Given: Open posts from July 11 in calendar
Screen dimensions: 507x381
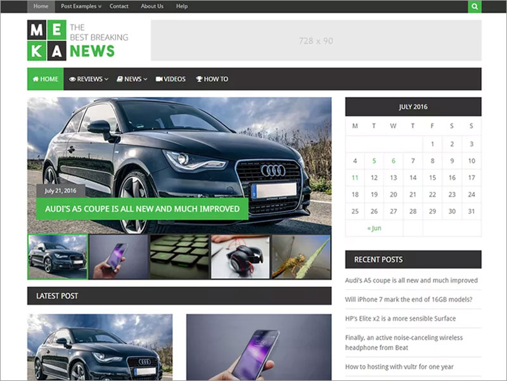Looking at the screenshot, I should coord(355,178).
